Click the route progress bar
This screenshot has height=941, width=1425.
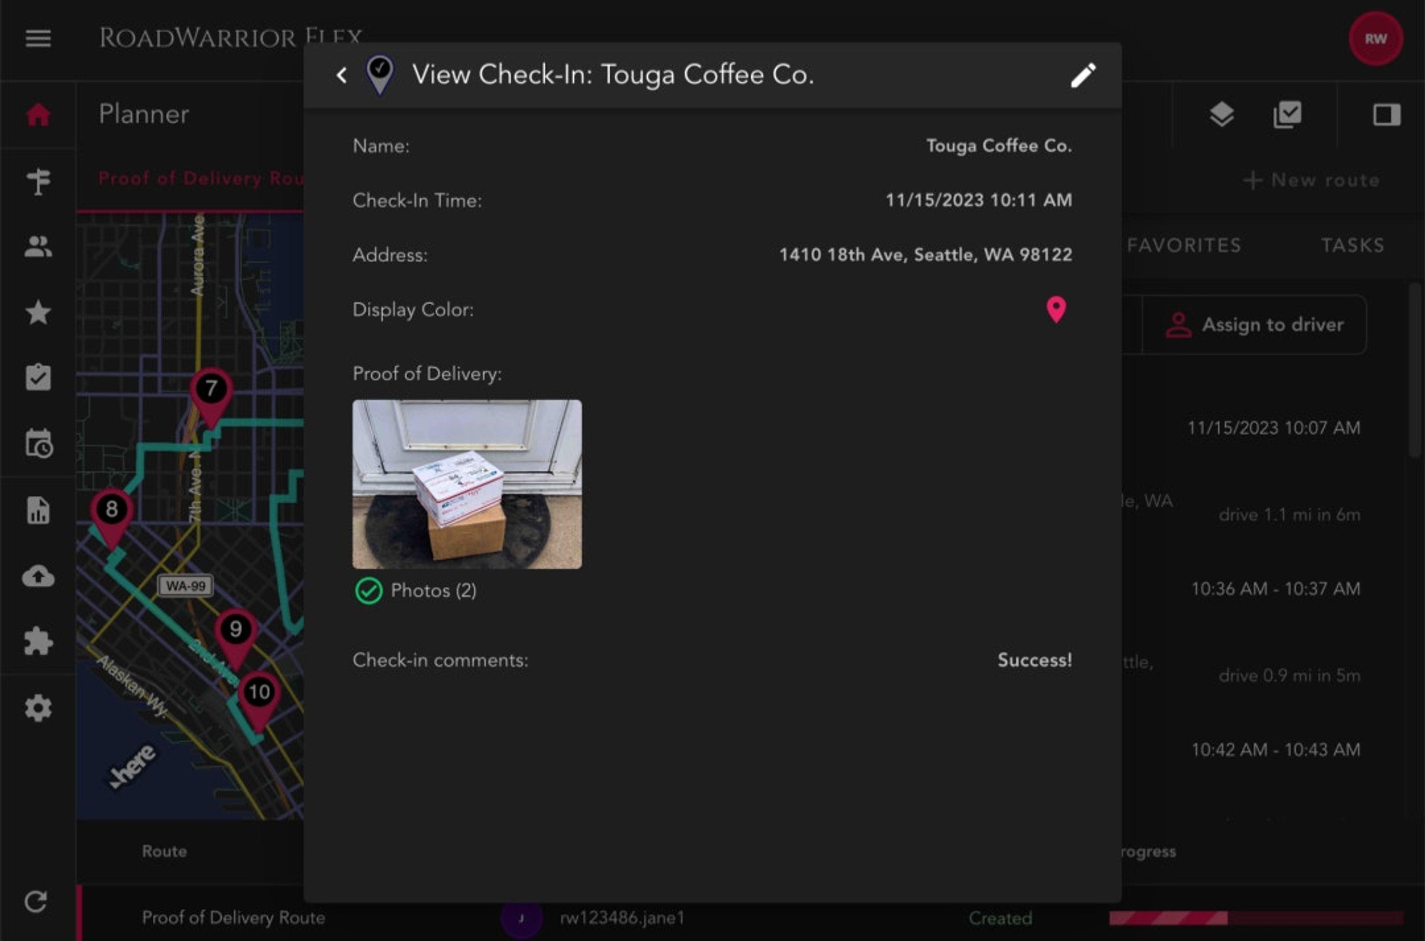[1256, 918]
